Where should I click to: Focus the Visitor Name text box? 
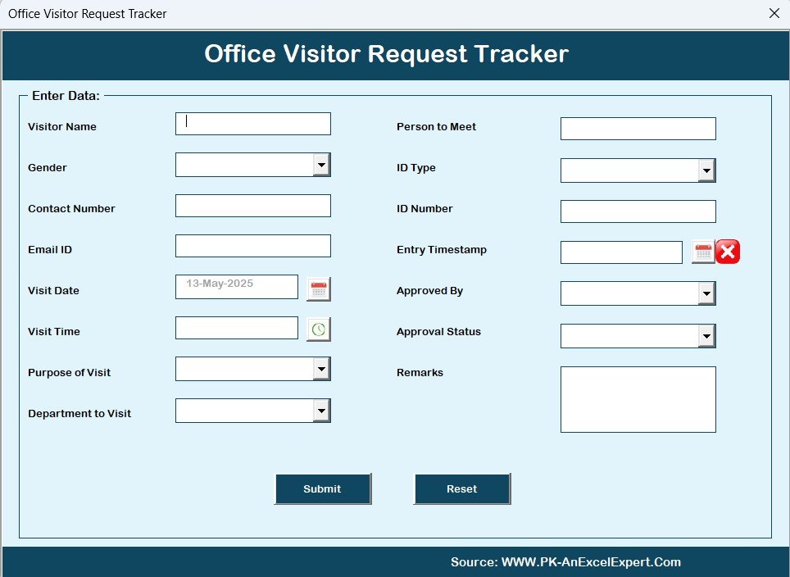253,124
